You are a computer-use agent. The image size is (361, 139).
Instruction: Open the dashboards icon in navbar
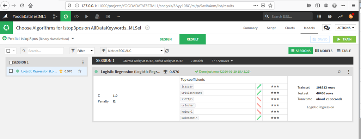[108, 16]
